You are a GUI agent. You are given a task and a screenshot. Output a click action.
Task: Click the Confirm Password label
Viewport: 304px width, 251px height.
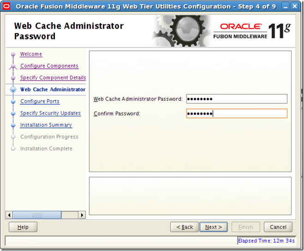click(x=117, y=114)
